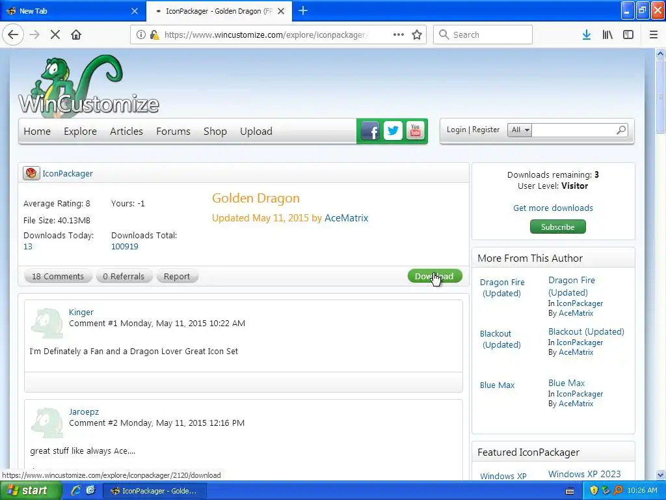Open the Firefox hamburger menu
The image size is (666, 500).
pos(654,35)
